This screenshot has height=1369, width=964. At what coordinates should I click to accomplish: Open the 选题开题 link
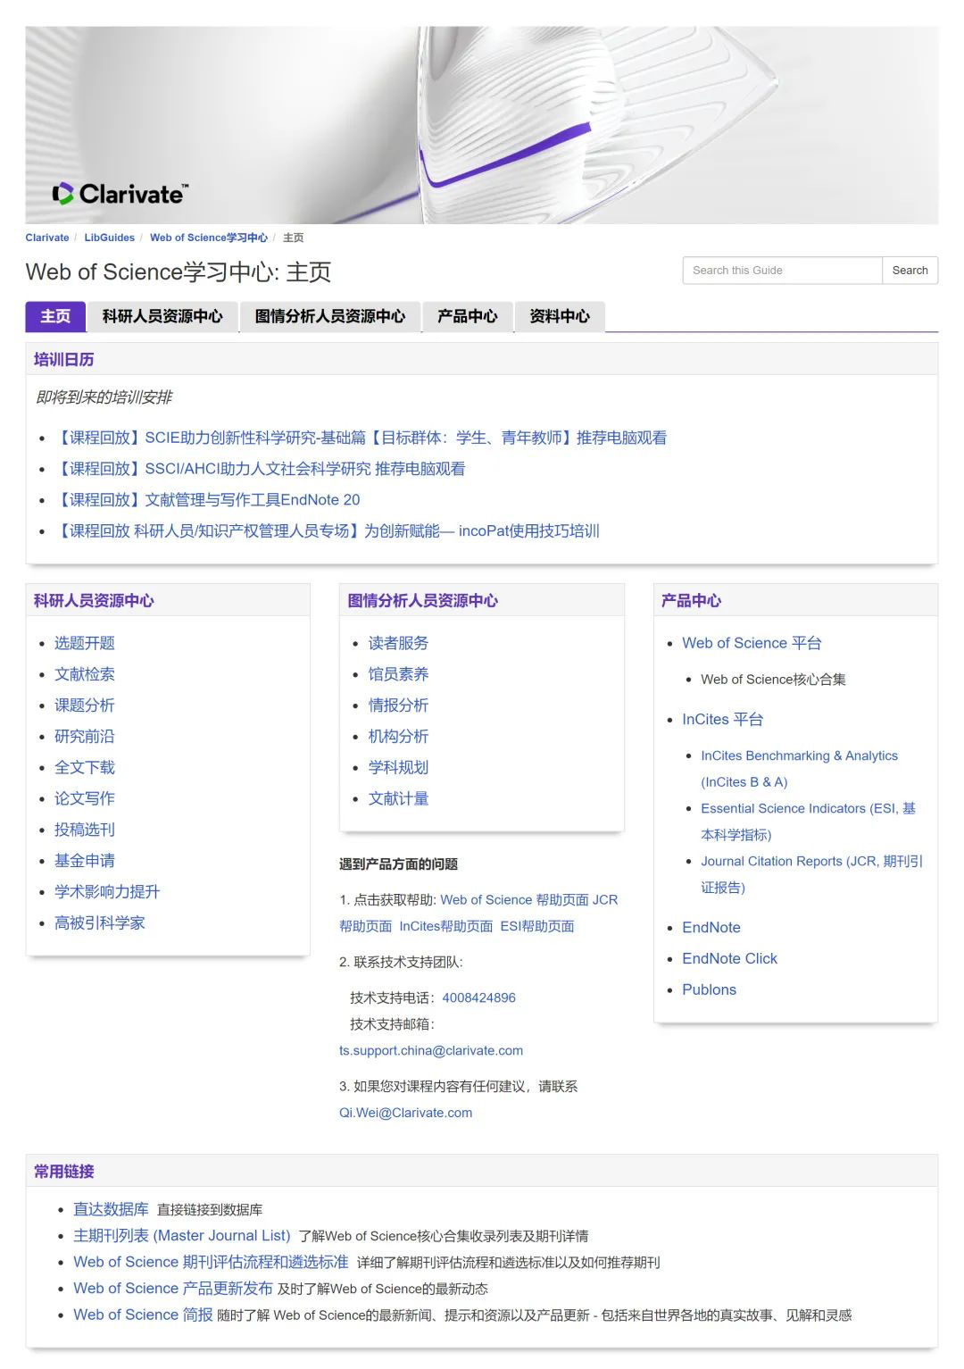pos(85,643)
